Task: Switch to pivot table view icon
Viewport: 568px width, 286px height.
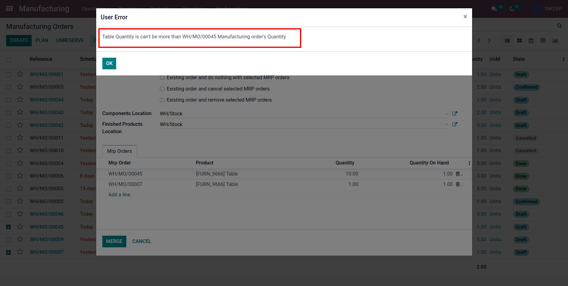Action: click(x=543, y=41)
